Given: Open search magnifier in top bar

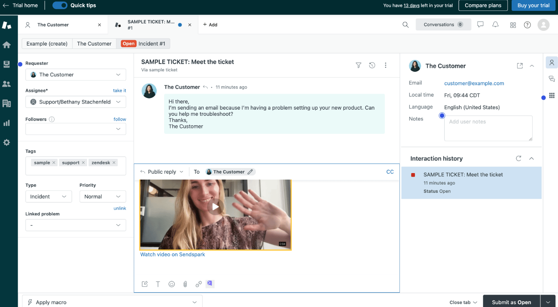Looking at the screenshot, I should [405, 25].
